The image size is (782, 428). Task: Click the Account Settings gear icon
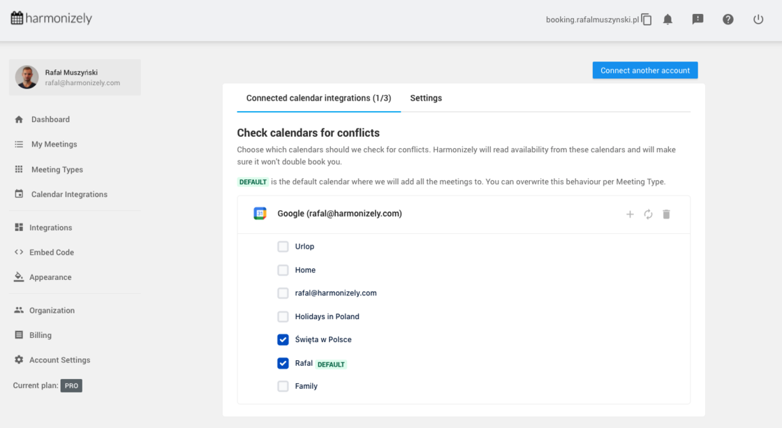tap(19, 360)
